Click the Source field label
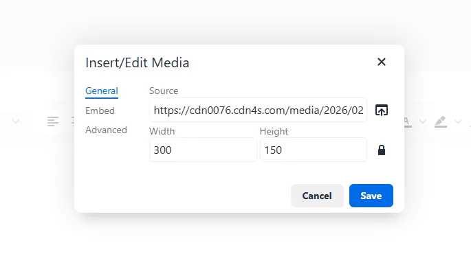This screenshot has height=278, width=471. click(164, 91)
